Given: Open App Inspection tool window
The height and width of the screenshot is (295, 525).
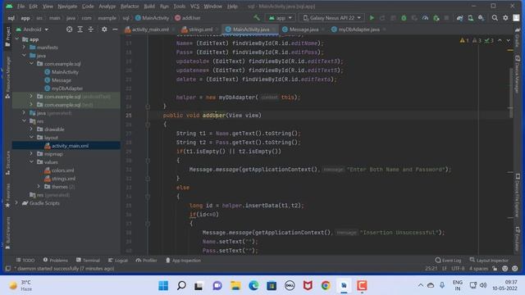Looking at the screenshot, I should [183, 261].
